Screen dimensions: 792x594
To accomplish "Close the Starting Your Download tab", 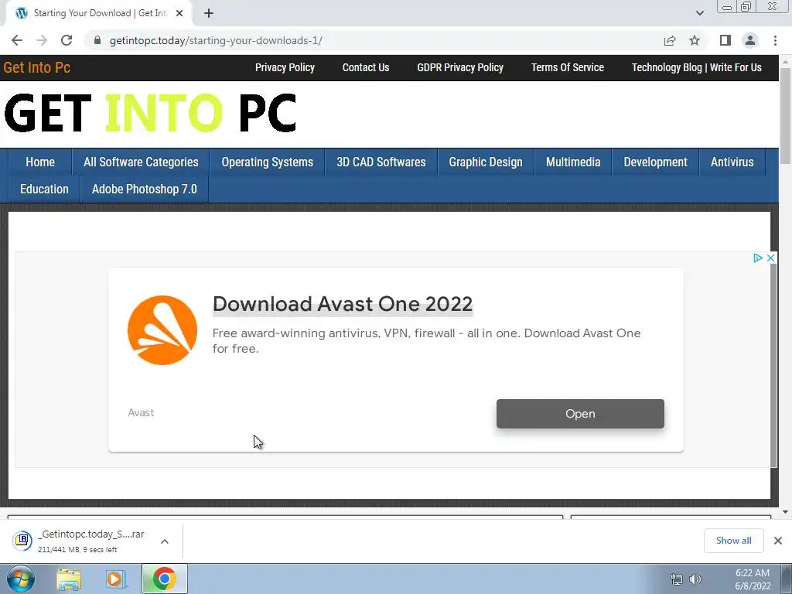I will click(x=179, y=14).
